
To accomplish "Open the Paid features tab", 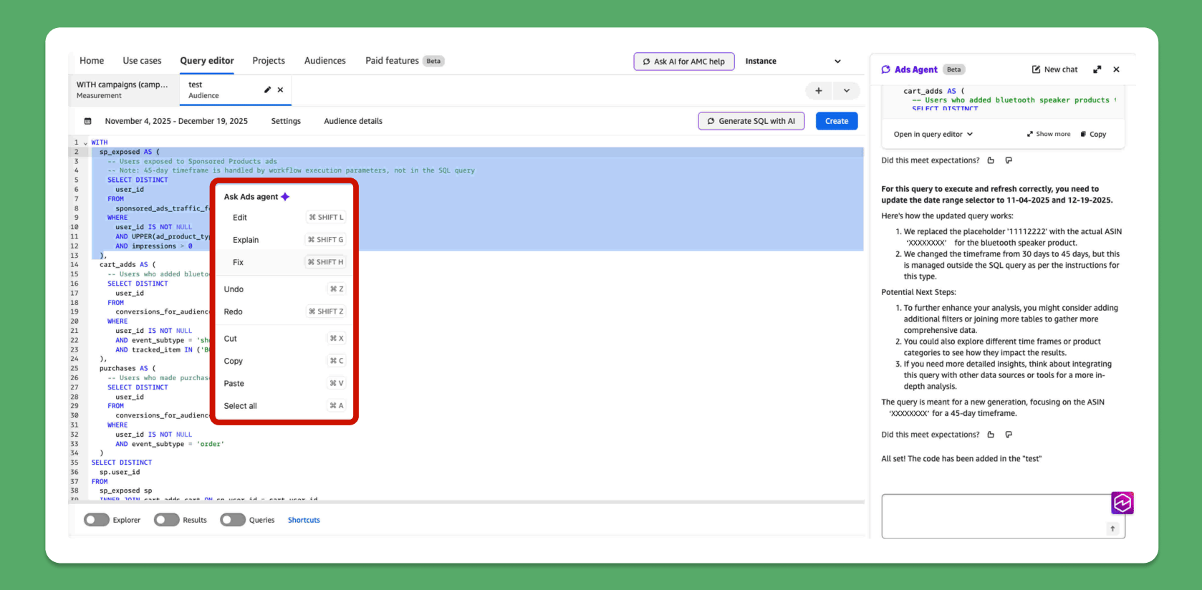I will (405, 61).
